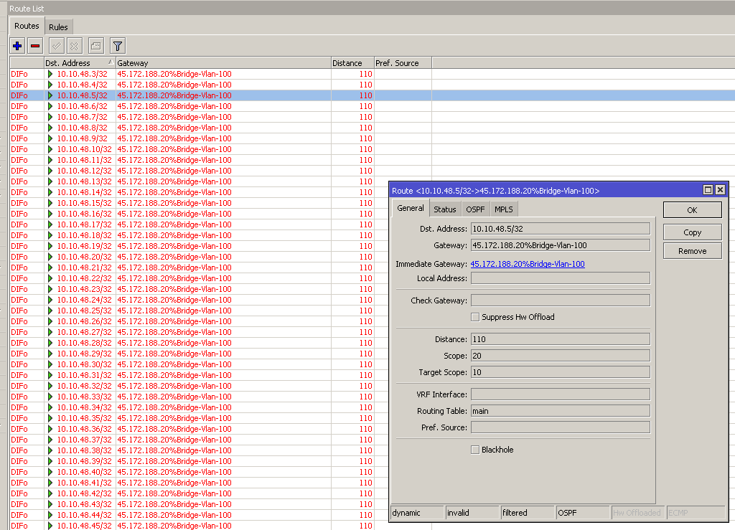735x530 pixels.
Task: Add a new route with the plus icon
Action: pyautogui.click(x=16, y=45)
